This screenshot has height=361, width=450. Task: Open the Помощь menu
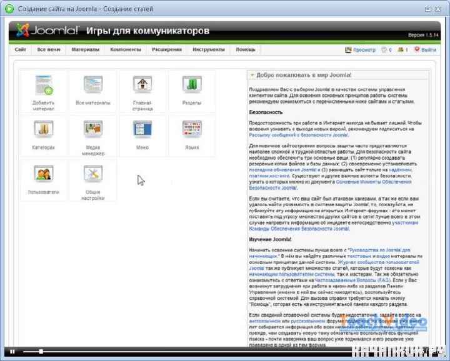[246, 49]
